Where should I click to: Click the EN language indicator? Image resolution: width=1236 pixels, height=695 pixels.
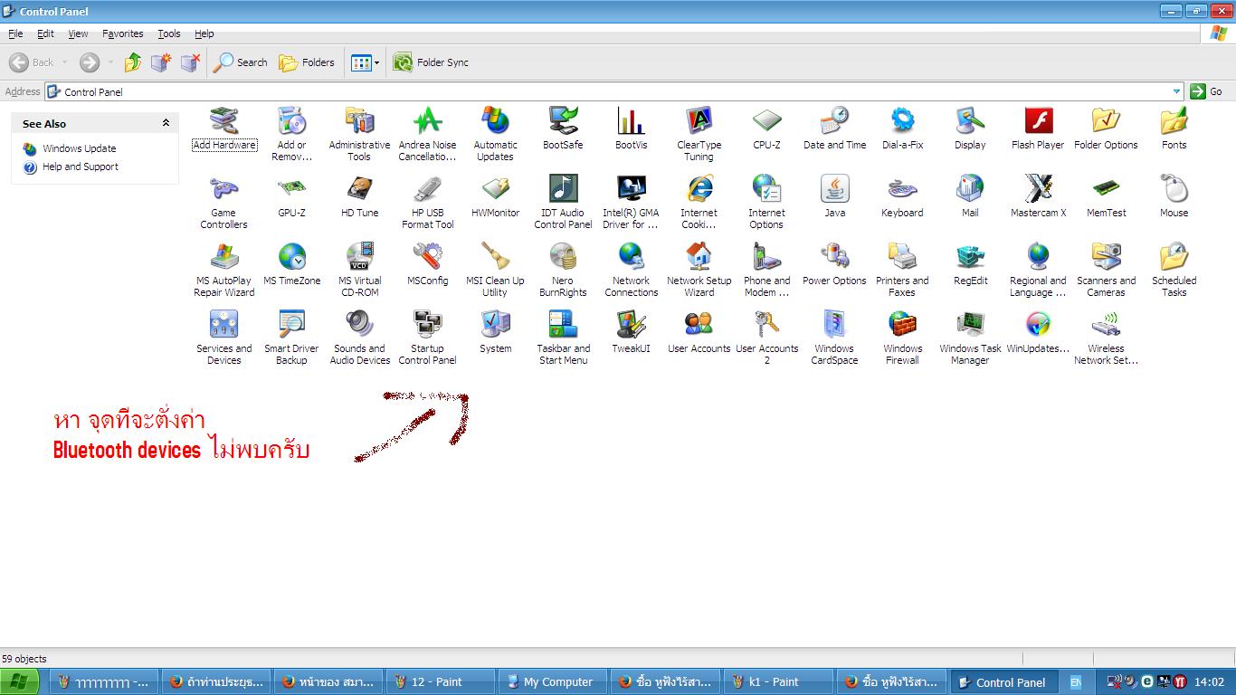(1076, 682)
